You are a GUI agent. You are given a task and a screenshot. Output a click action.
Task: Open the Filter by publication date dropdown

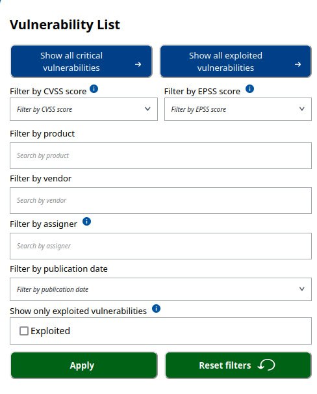click(x=160, y=289)
